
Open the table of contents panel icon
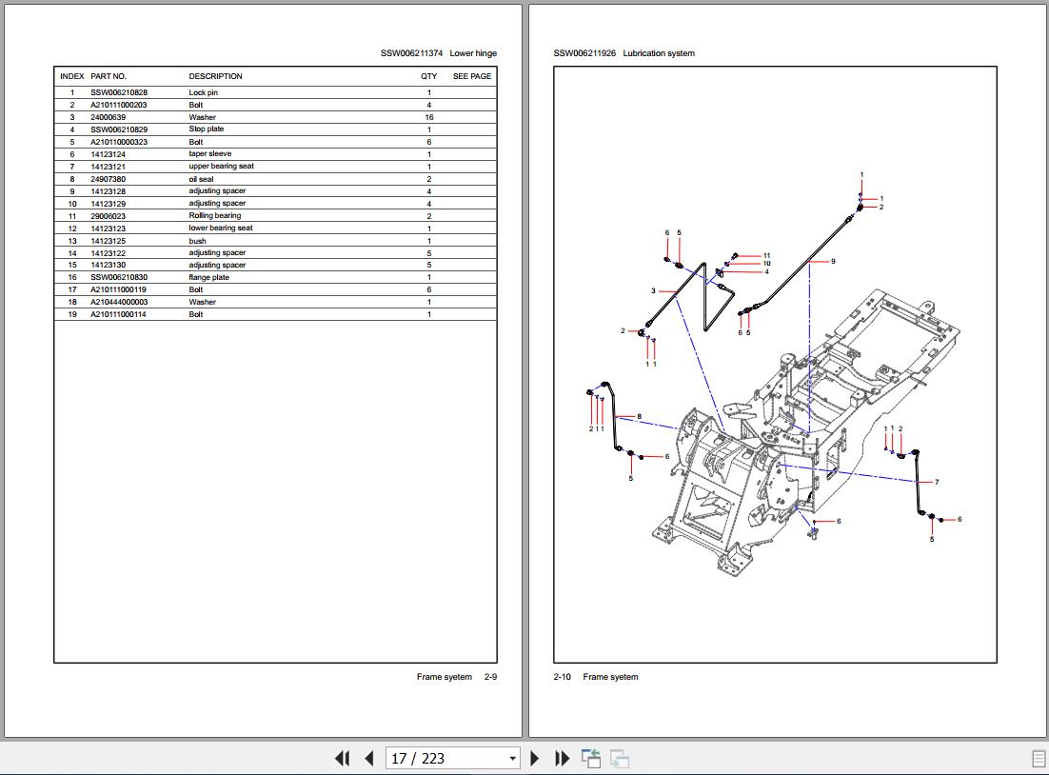1037,758
